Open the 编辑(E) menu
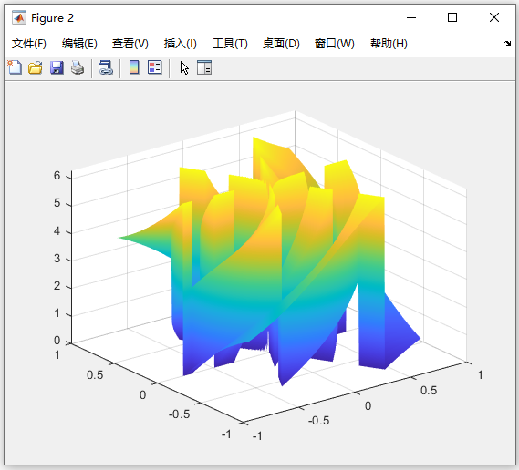This screenshot has width=519, height=470. click(x=79, y=44)
